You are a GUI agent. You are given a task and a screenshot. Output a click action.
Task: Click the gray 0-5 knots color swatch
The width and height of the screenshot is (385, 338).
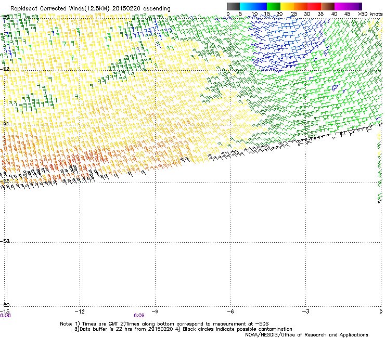[233, 6]
